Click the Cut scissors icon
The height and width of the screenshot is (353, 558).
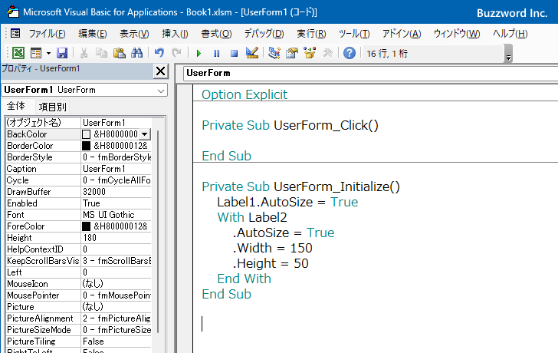(x=84, y=53)
